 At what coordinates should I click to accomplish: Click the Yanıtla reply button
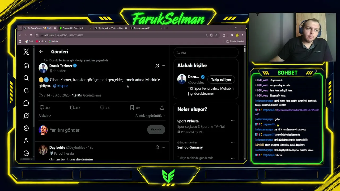coord(156,130)
